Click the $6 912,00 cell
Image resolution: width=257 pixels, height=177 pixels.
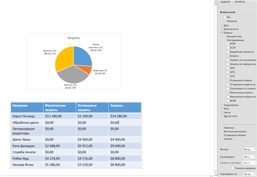pos(92,146)
